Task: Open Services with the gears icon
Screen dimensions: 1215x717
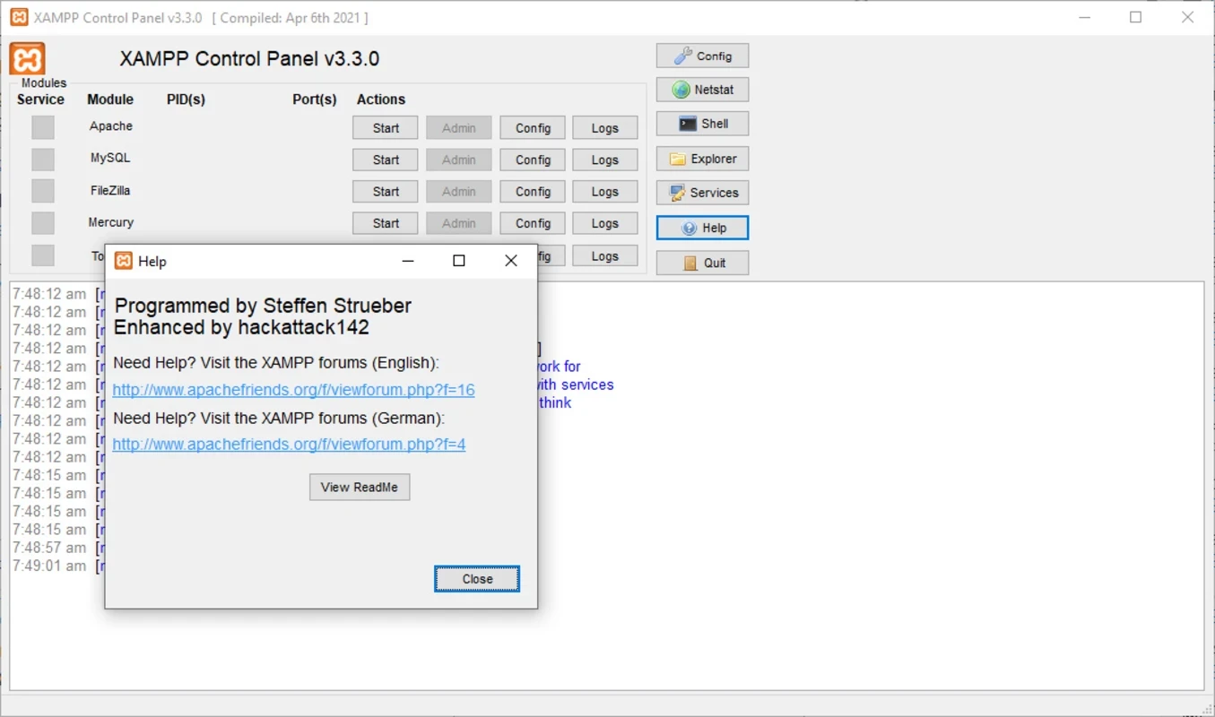Action: click(702, 193)
